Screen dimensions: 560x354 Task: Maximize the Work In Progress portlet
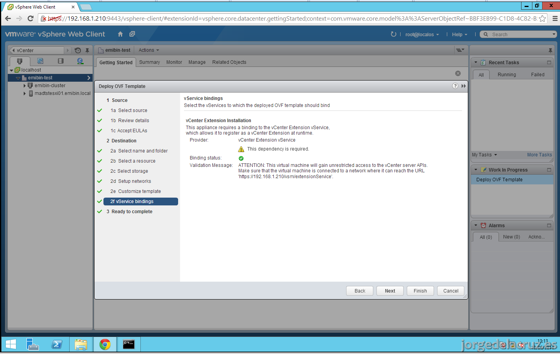(x=549, y=170)
